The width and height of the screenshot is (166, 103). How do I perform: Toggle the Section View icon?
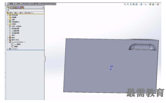click(x=133, y=4)
